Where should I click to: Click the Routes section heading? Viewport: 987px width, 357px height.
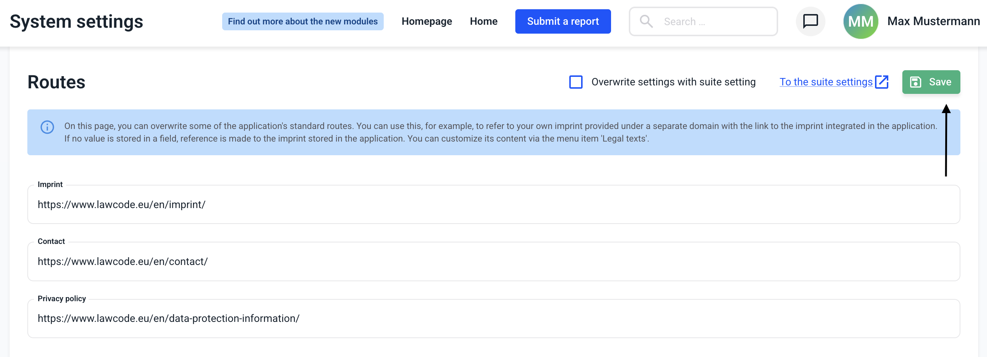(x=56, y=82)
